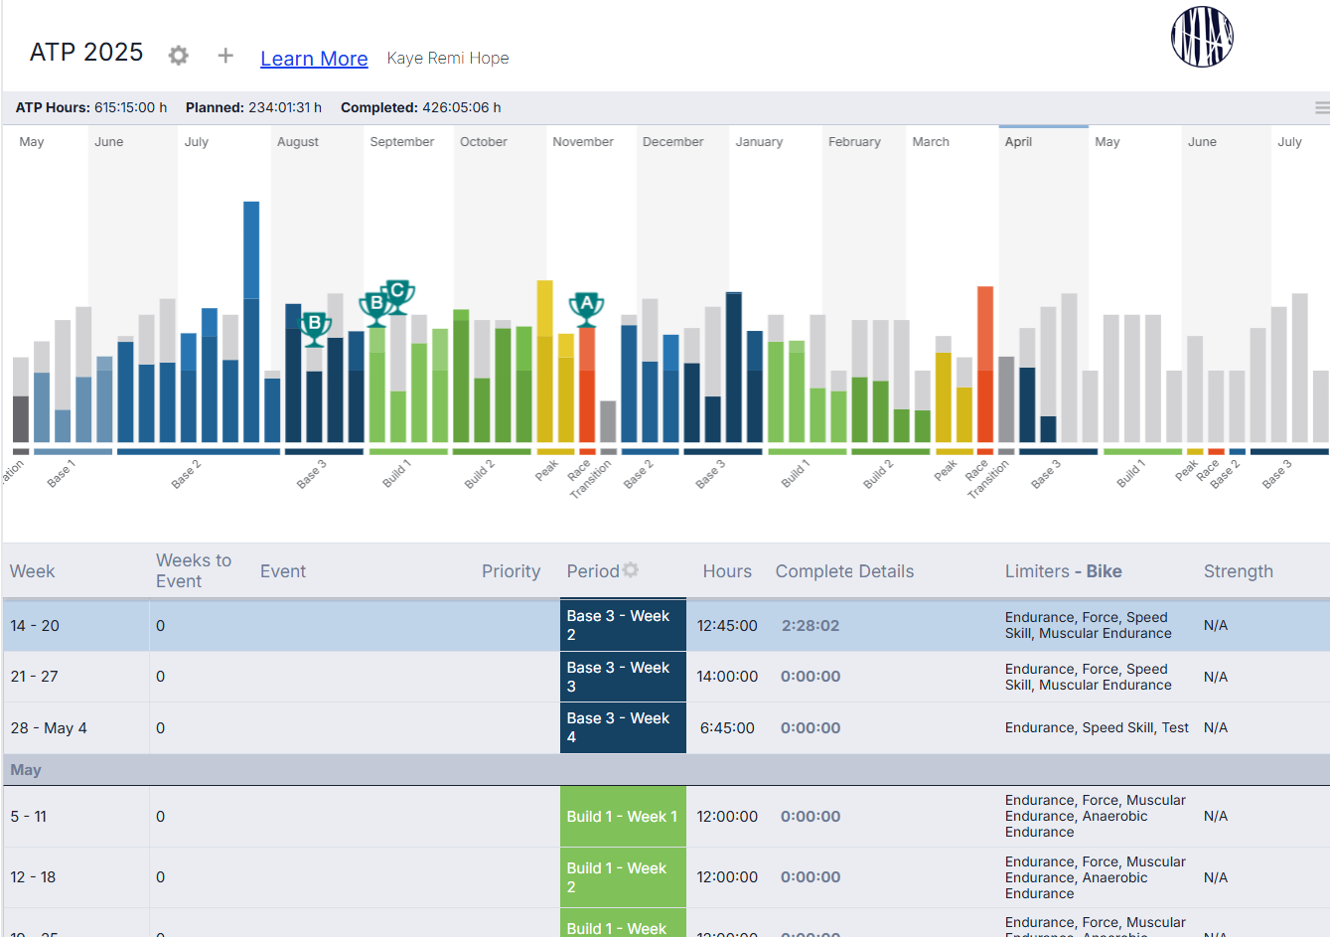The height and width of the screenshot is (937, 1330).
Task: Select the September month header
Action: tap(402, 142)
